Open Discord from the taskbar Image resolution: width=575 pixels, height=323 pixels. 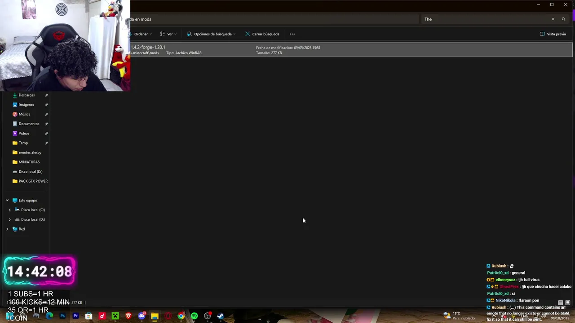142,316
